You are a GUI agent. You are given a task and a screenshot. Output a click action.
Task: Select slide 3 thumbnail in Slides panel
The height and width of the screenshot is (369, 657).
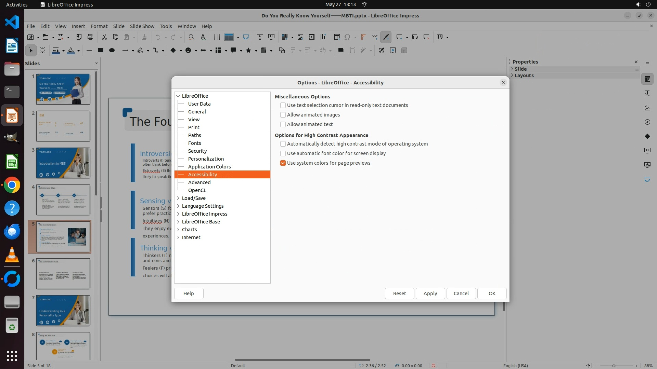tap(63, 163)
